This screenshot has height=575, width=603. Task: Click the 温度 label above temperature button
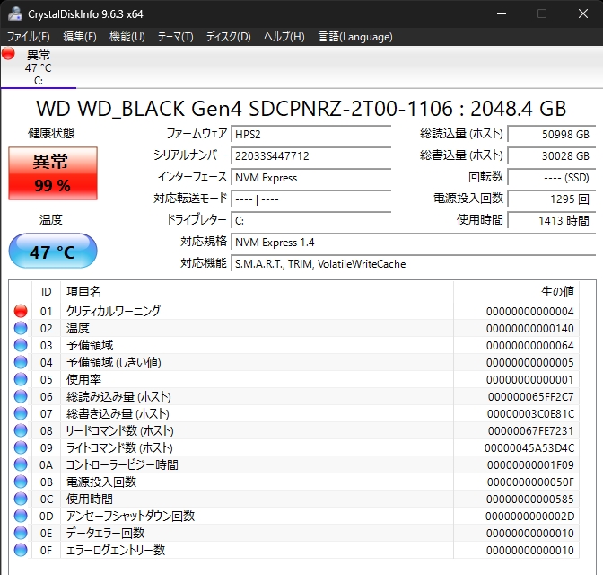click(x=51, y=219)
